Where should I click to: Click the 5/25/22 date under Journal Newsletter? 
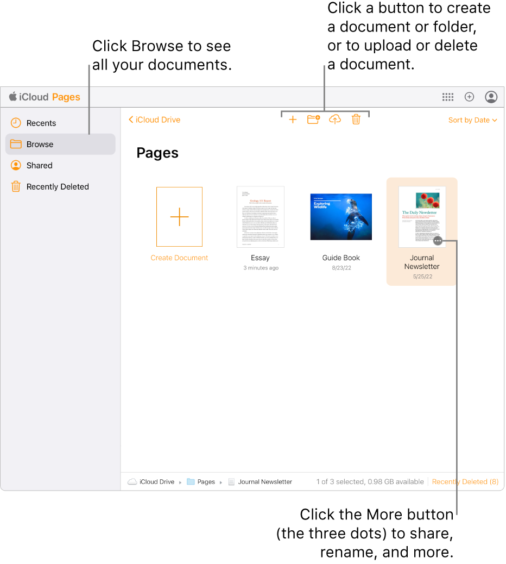point(422,277)
